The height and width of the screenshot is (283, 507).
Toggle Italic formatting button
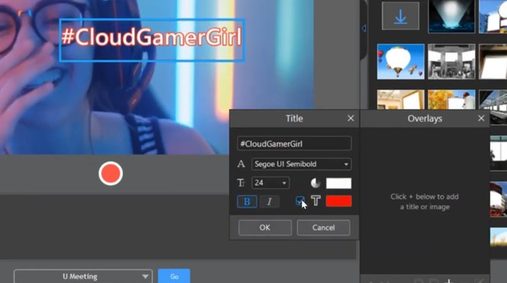point(269,201)
